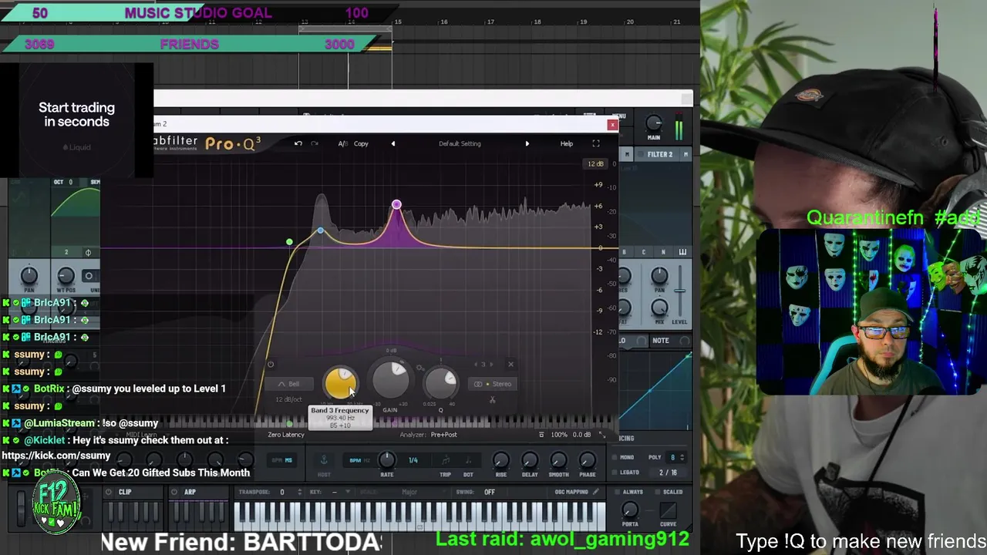The width and height of the screenshot is (987, 555).
Task: Open the Bell filter shape dropdown
Action: coord(289,384)
